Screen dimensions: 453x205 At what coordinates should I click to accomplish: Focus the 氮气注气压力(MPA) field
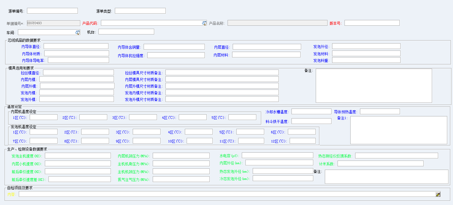coord(181,179)
